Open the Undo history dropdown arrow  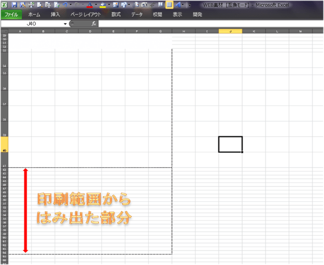tap(71, 5)
